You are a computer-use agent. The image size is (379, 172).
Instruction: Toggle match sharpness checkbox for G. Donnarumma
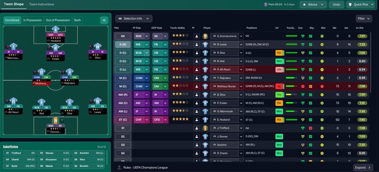point(310,36)
